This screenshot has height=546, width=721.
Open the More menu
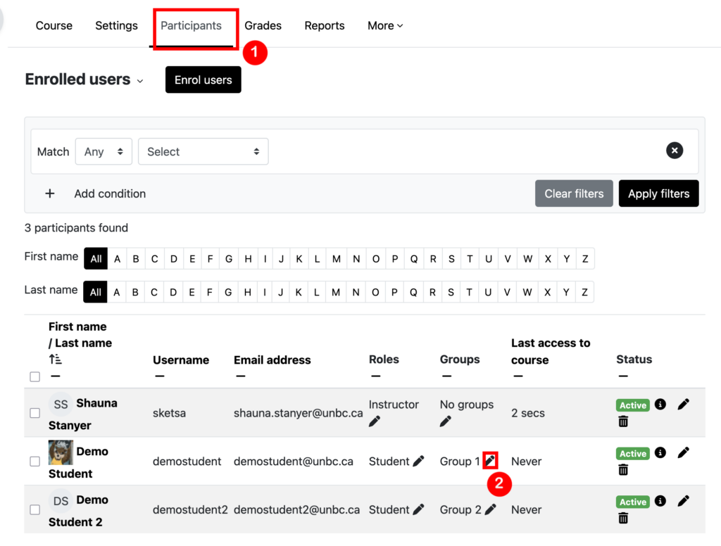point(385,26)
